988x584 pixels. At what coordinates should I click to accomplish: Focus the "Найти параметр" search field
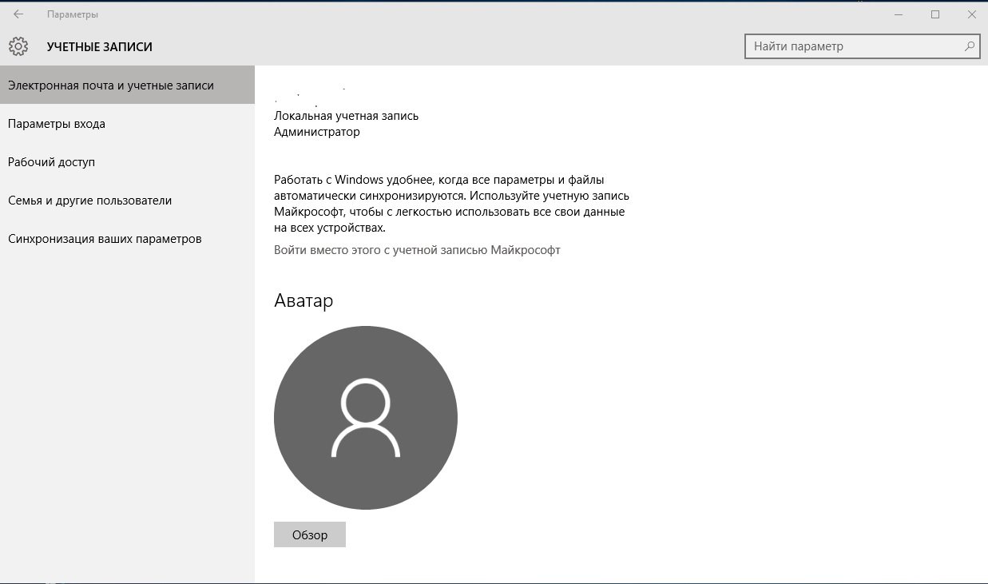[x=862, y=46]
